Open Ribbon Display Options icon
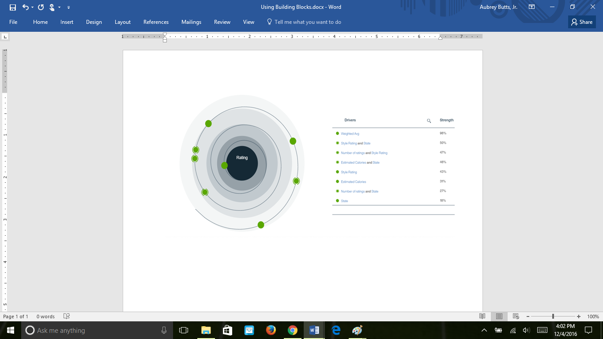 [532, 7]
